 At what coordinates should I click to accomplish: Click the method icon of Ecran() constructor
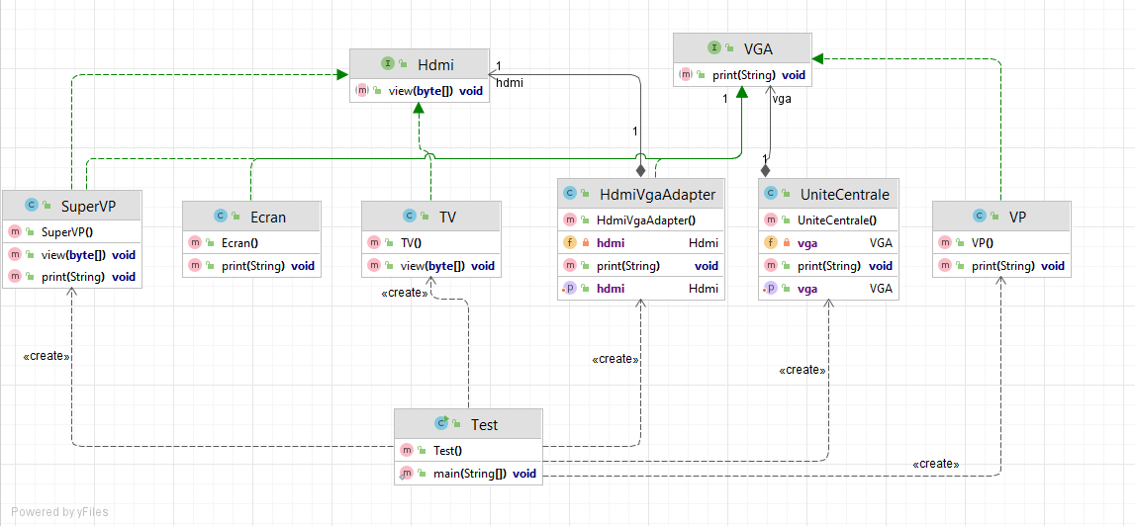pyautogui.click(x=194, y=243)
